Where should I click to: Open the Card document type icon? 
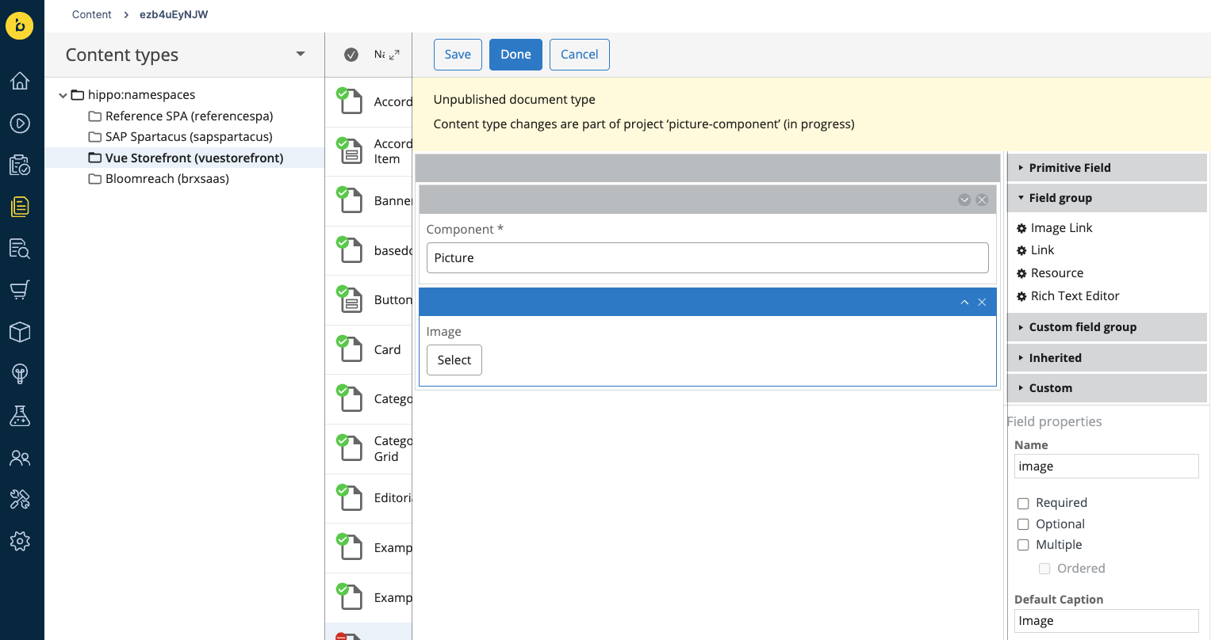pyautogui.click(x=350, y=349)
